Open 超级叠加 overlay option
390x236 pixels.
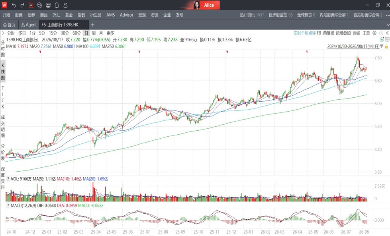pos(343,33)
